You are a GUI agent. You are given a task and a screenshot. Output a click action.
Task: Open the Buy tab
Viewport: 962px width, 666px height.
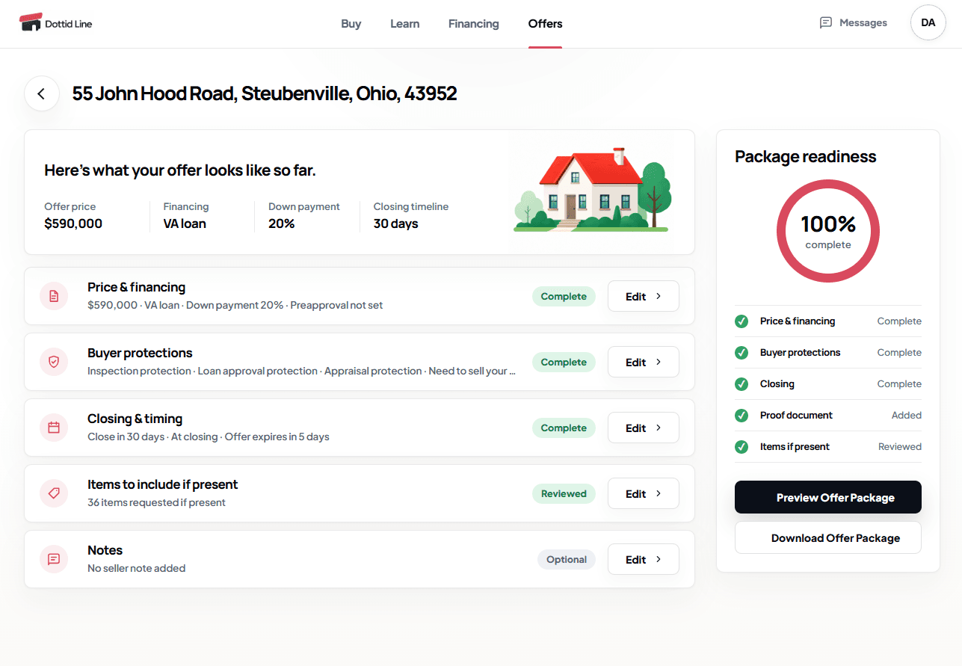pyautogui.click(x=351, y=24)
